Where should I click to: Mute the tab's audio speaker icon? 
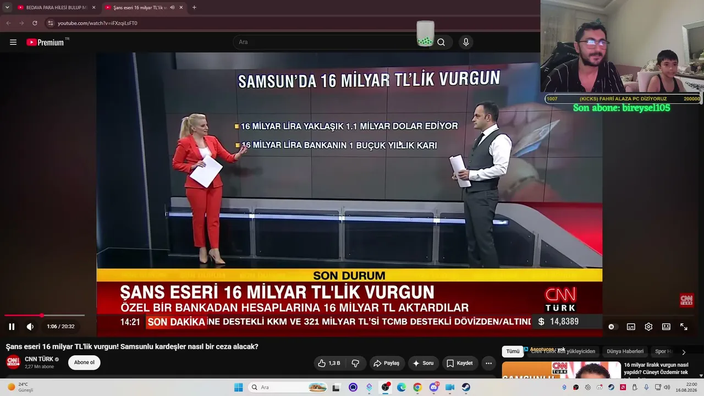172,8
